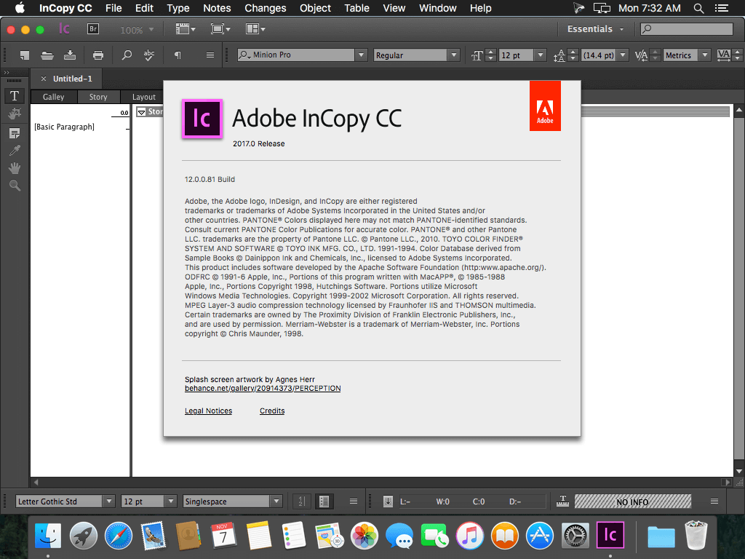Screen dimensions: 745x559
Task: Select the Zoom tool in tools panel
Action: [x=15, y=186]
